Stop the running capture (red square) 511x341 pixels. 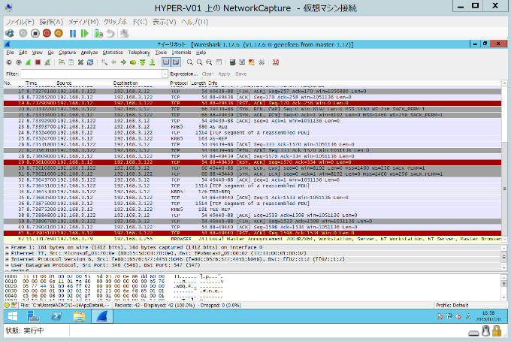[38, 62]
